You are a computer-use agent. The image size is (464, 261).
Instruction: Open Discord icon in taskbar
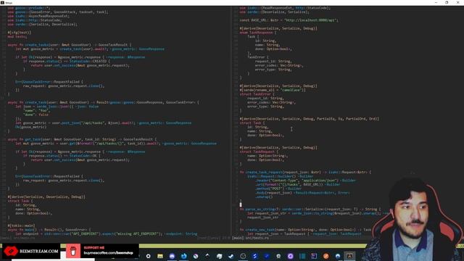point(172,256)
